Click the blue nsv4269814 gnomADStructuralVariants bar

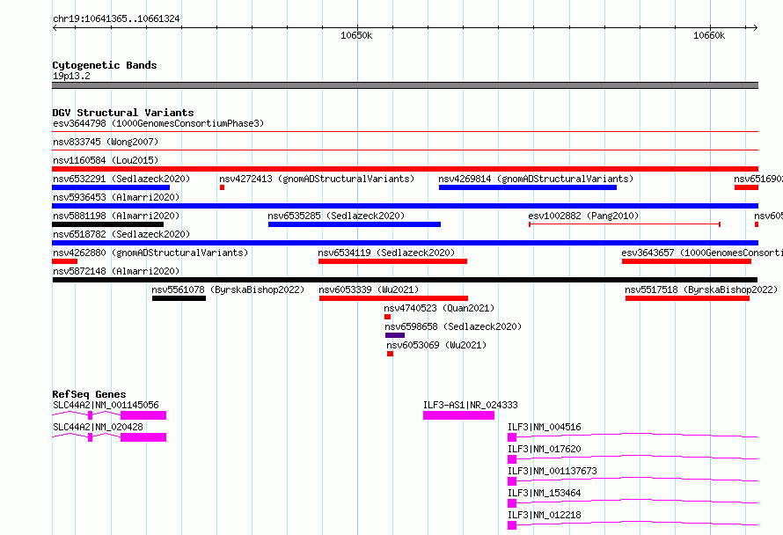click(528, 187)
